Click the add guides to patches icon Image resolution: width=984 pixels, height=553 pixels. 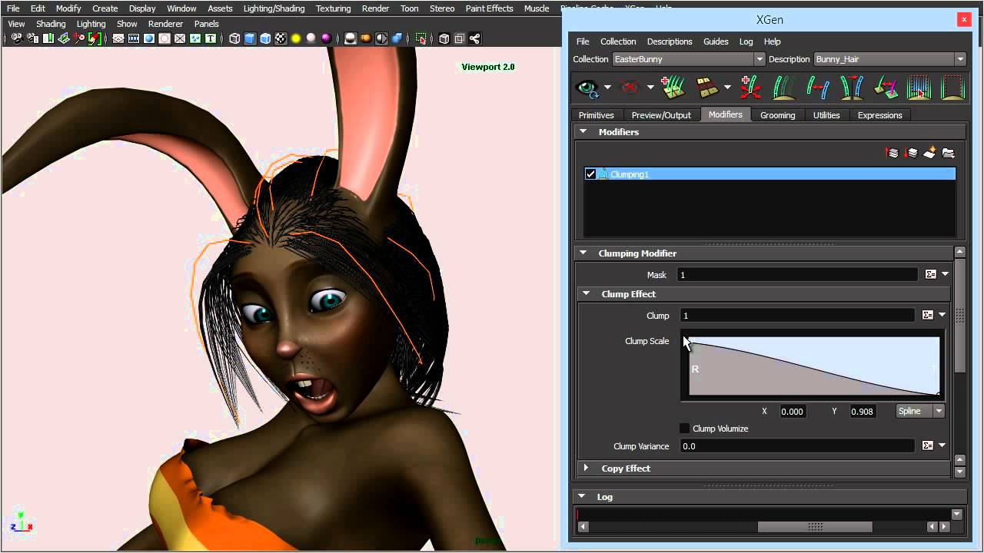(673, 88)
